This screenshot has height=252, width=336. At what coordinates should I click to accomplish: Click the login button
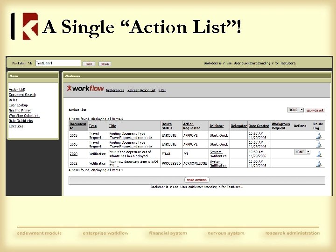pyautogui.click(x=89, y=63)
